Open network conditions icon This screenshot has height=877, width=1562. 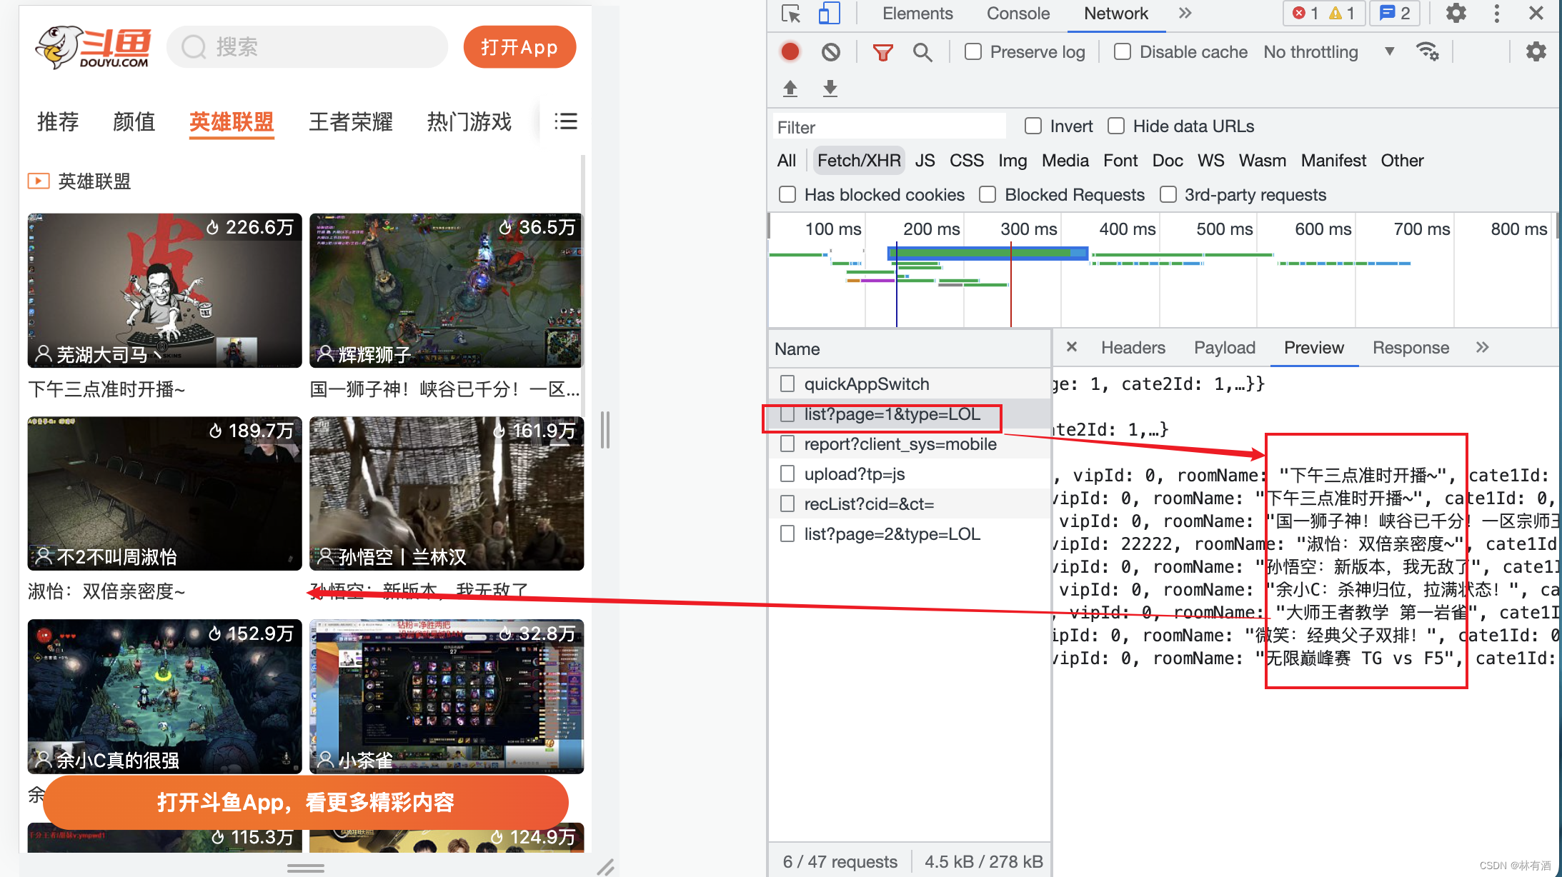1428,51
